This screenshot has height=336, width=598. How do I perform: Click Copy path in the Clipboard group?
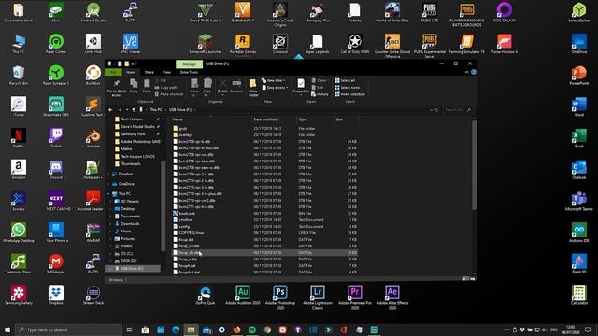pyautogui.click(x=166, y=87)
